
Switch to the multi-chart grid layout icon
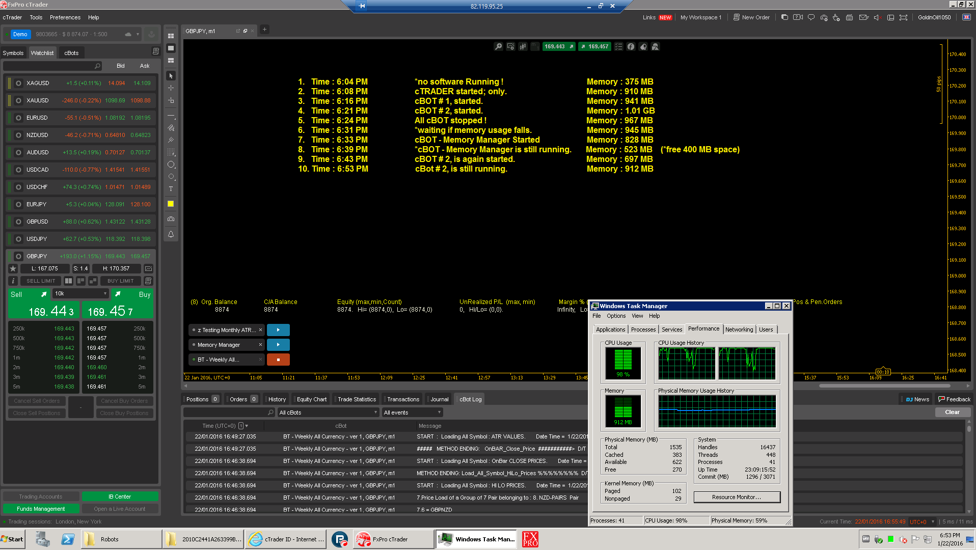click(171, 36)
